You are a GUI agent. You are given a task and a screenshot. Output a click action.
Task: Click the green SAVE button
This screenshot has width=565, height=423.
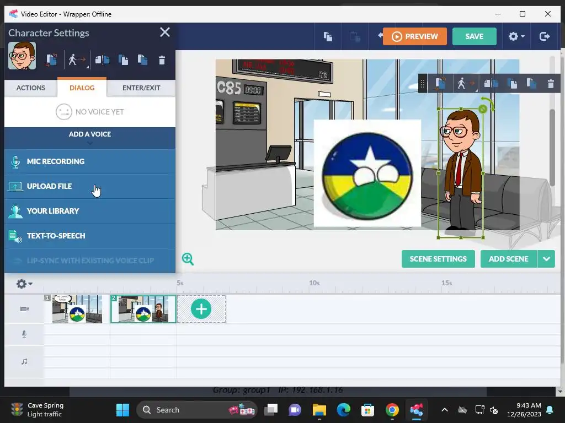474,36
